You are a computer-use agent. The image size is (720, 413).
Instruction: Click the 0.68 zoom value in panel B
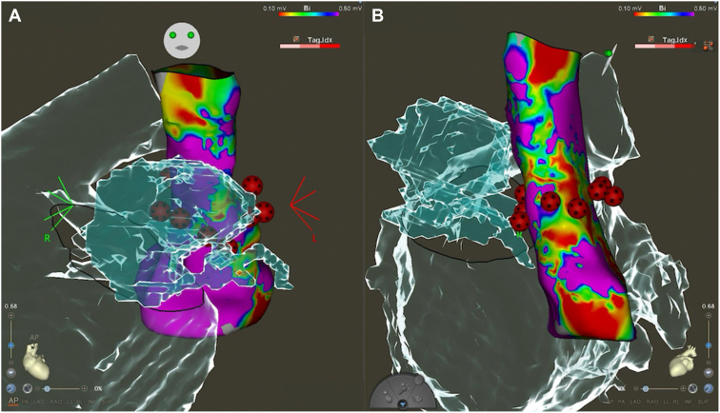click(x=708, y=306)
